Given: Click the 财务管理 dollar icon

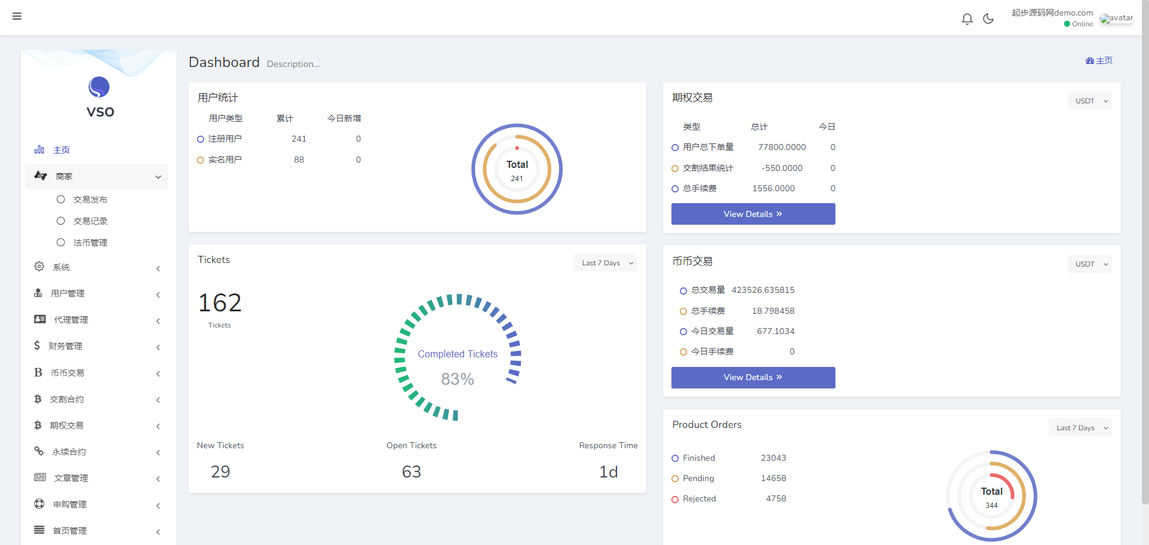Looking at the screenshot, I should point(37,345).
